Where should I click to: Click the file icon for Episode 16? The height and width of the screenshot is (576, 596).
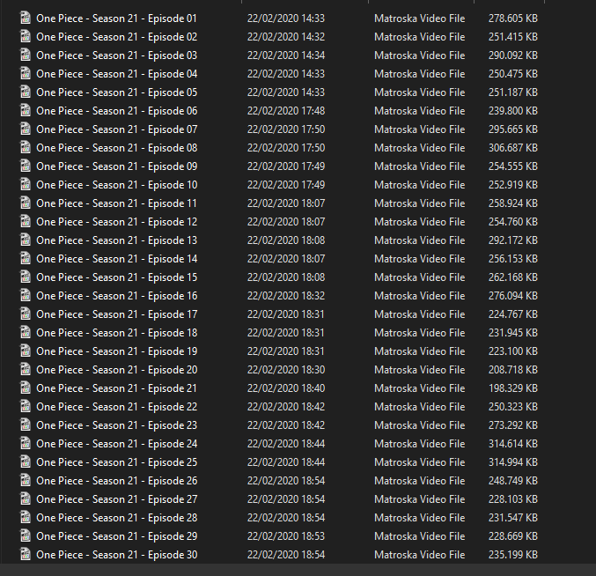(26, 295)
